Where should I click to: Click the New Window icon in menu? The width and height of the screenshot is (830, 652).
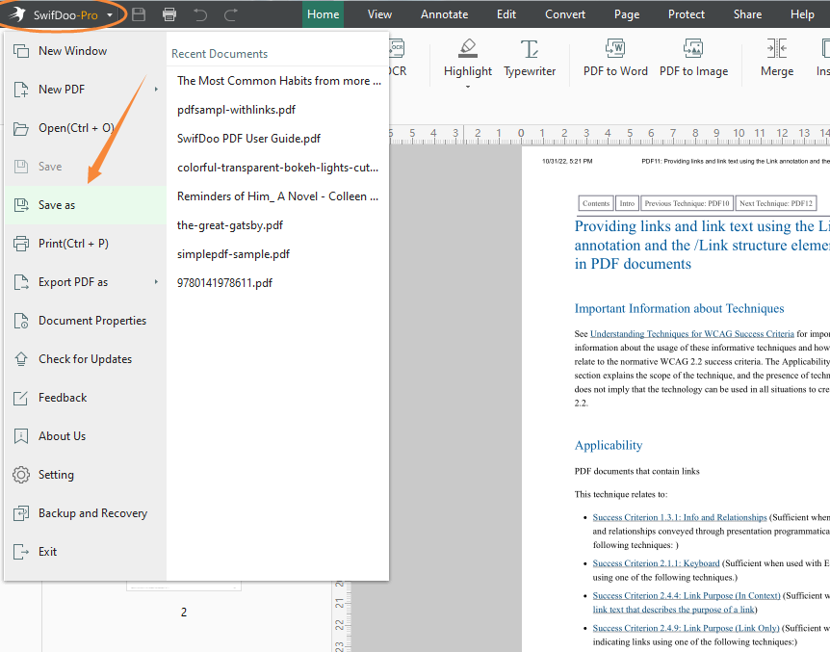[20, 51]
